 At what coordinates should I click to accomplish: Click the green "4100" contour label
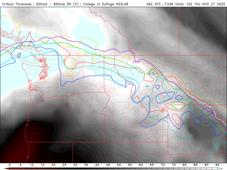(147, 74)
